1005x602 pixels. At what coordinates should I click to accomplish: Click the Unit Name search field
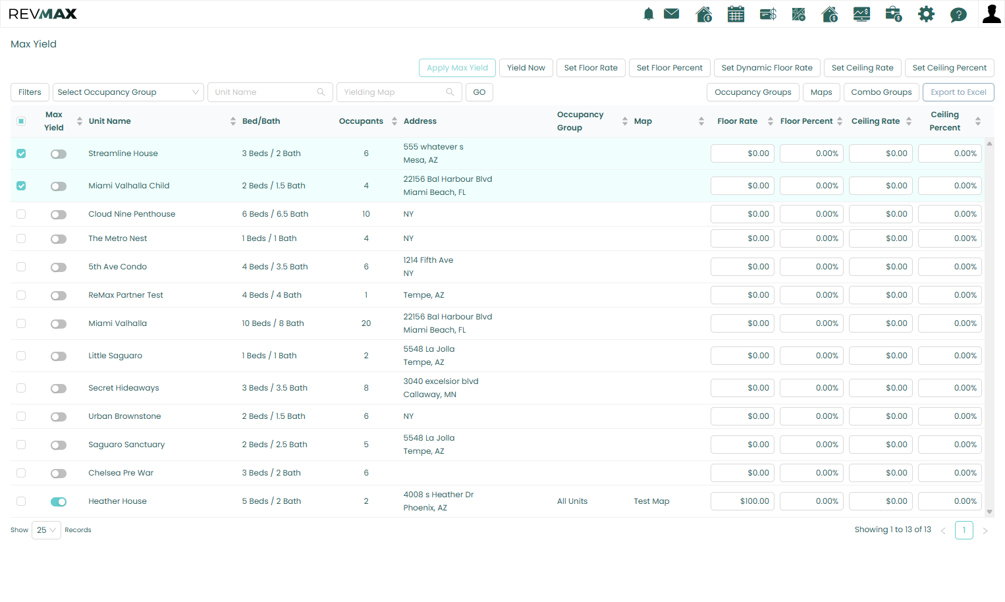click(270, 92)
